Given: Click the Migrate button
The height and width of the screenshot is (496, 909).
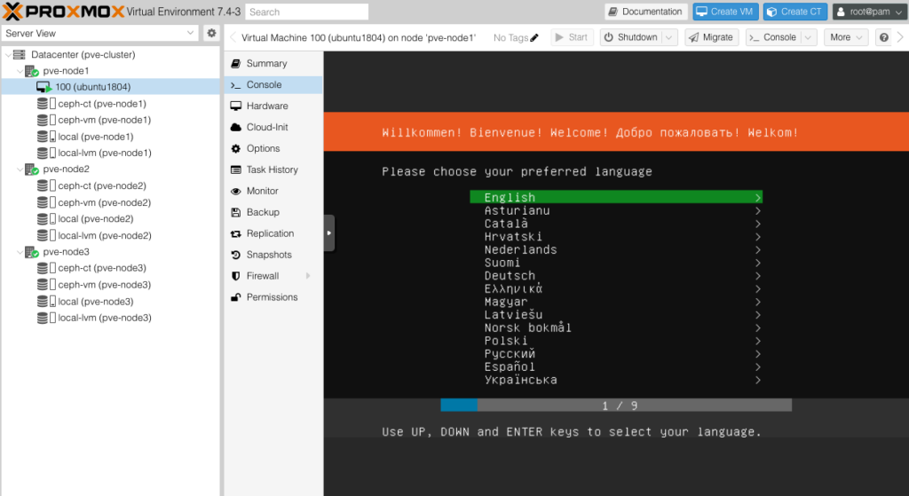Looking at the screenshot, I should click(x=711, y=37).
